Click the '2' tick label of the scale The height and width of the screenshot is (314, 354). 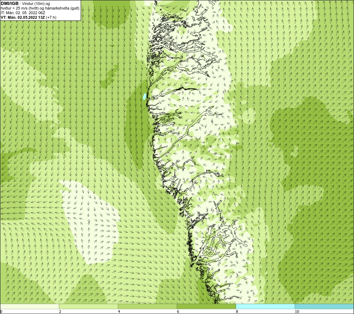(60, 312)
